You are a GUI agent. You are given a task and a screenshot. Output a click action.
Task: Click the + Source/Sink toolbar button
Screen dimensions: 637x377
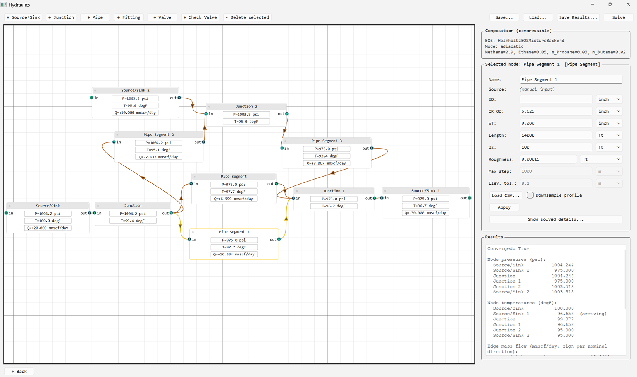click(x=23, y=17)
